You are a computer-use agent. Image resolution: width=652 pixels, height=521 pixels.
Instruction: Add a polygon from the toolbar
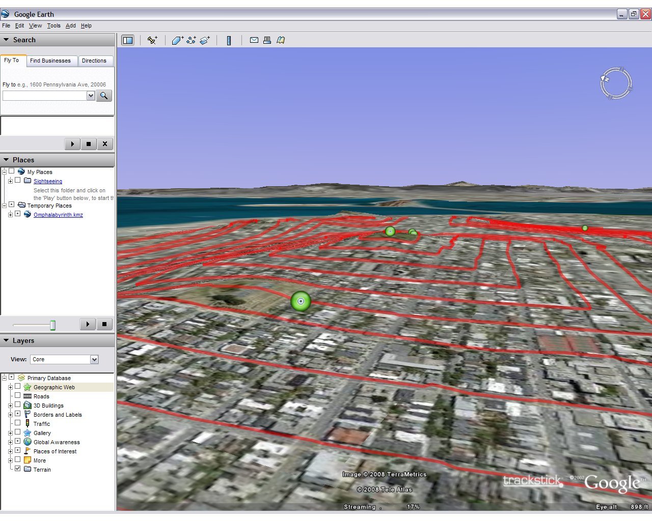tap(177, 40)
